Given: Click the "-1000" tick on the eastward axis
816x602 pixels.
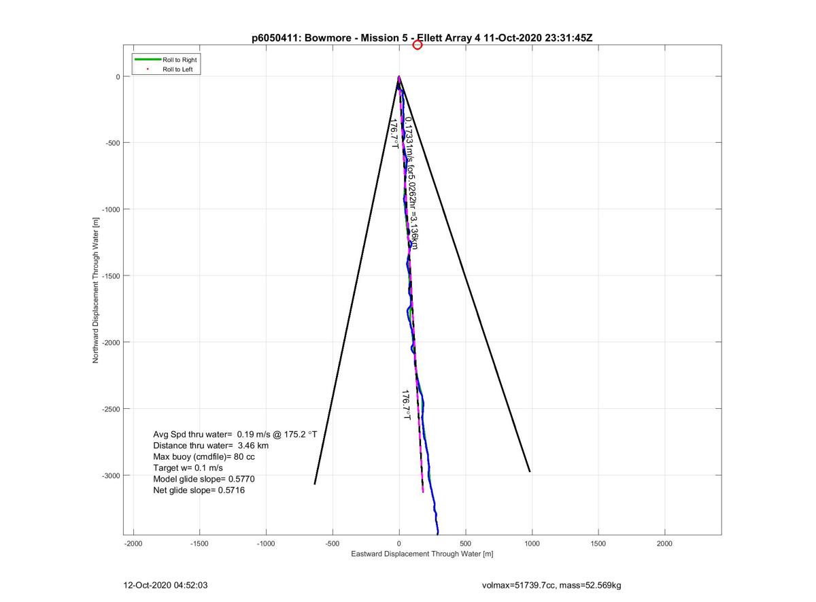Looking at the screenshot, I should 266,544.
